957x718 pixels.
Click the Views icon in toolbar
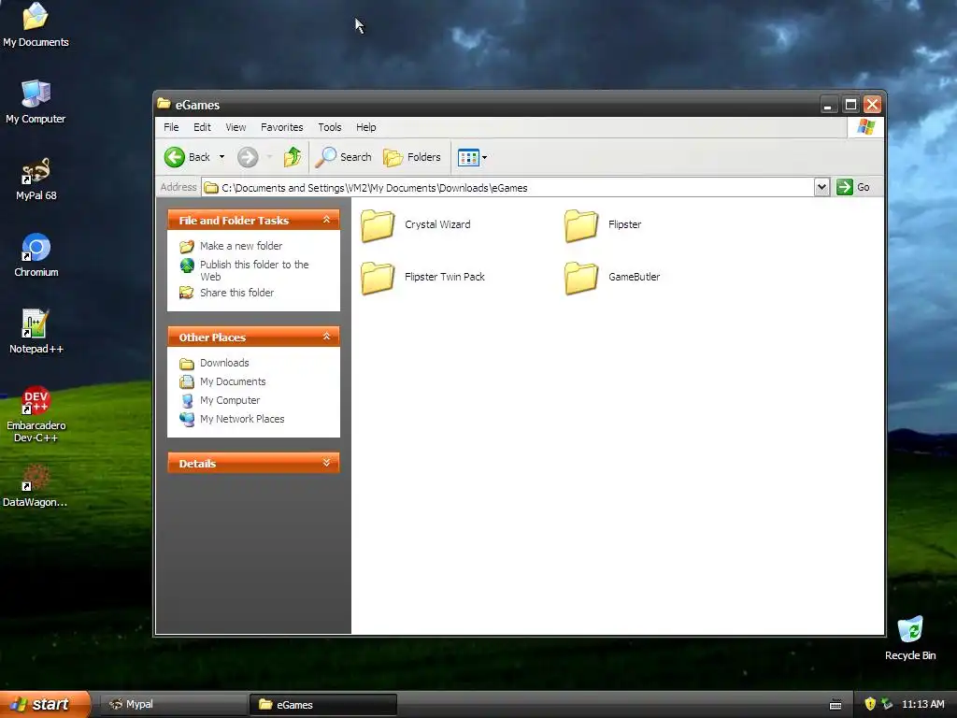pos(468,157)
